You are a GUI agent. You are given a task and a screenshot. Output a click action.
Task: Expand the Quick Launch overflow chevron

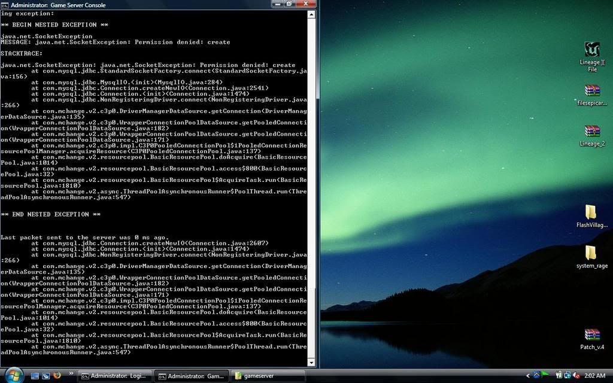[71, 373]
